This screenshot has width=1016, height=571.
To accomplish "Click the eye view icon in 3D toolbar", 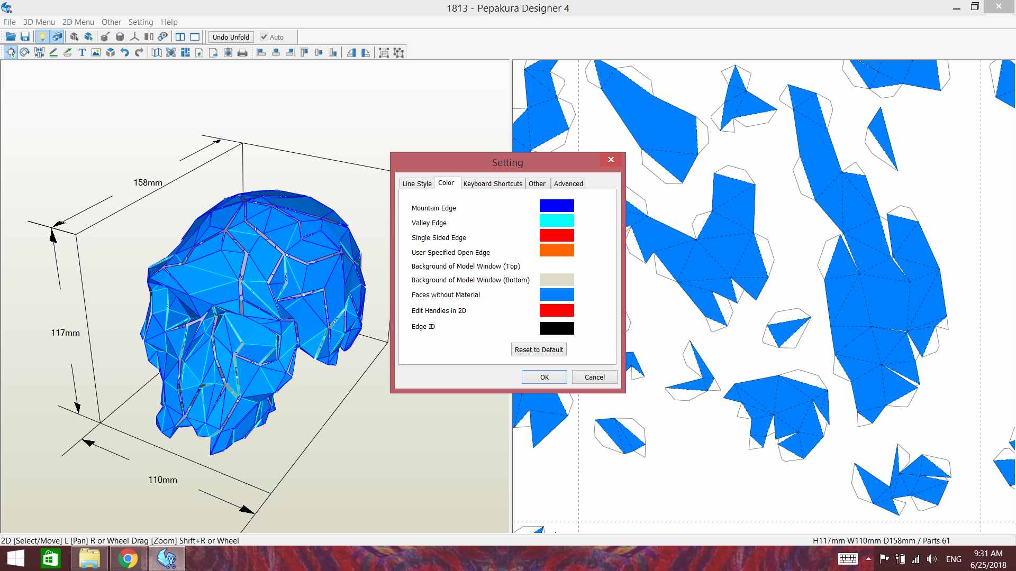I will (x=163, y=37).
